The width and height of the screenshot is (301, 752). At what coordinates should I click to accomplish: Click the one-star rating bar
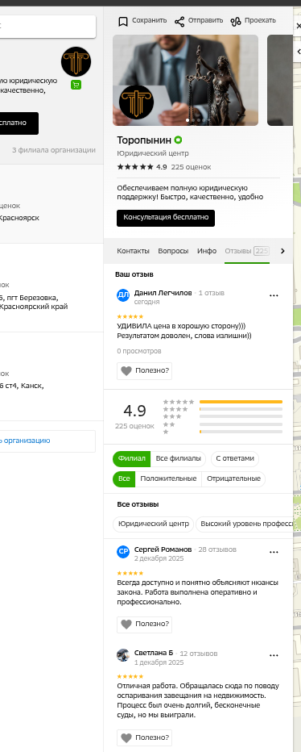241,432
